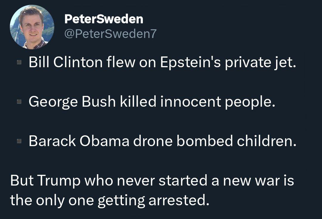Open the @PeterSweden7 handle link
Image resolution: width=322 pixels, height=219 pixels.
pos(111,33)
